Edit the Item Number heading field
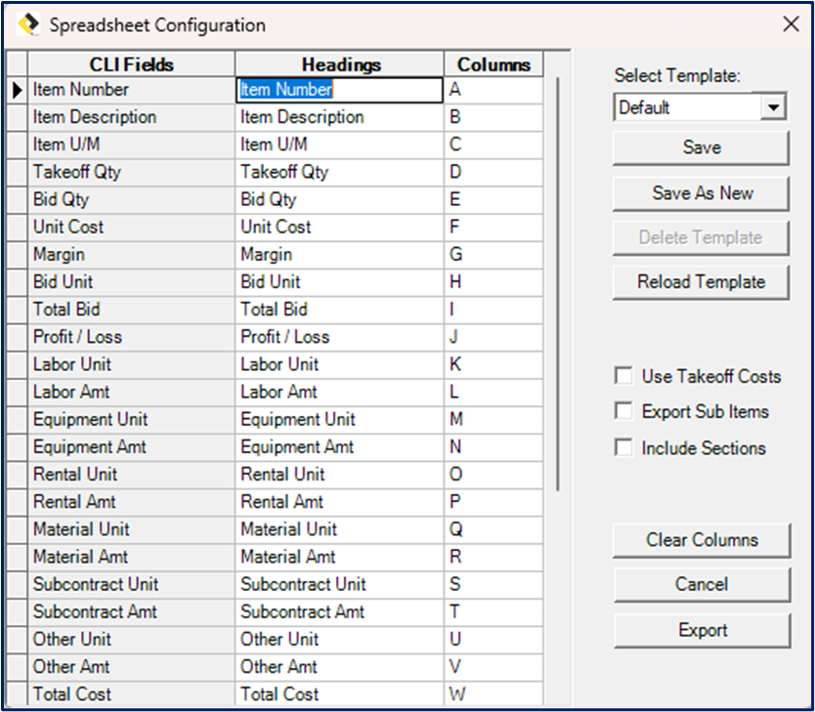The width and height of the screenshot is (815, 712). (x=340, y=89)
